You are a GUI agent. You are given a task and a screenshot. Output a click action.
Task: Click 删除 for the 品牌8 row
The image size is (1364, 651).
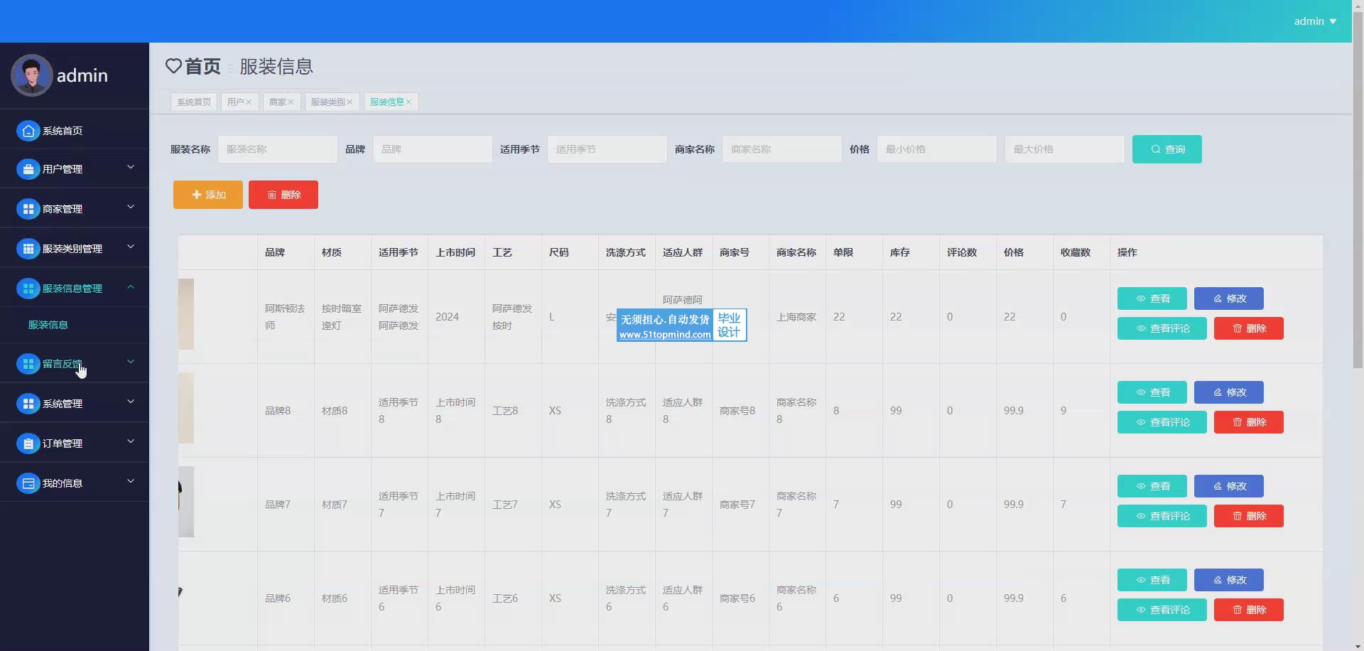coord(1249,422)
